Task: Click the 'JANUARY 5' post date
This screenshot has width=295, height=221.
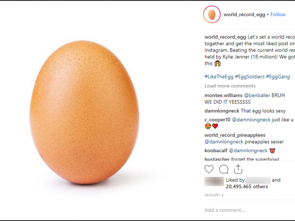Action: pos(213,195)
